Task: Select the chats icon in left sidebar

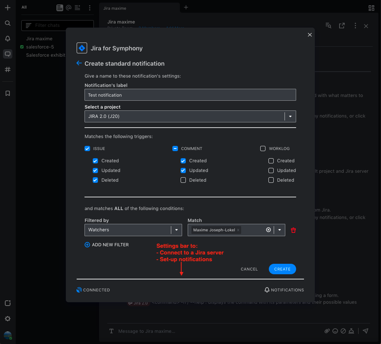Action: point(7,54)
